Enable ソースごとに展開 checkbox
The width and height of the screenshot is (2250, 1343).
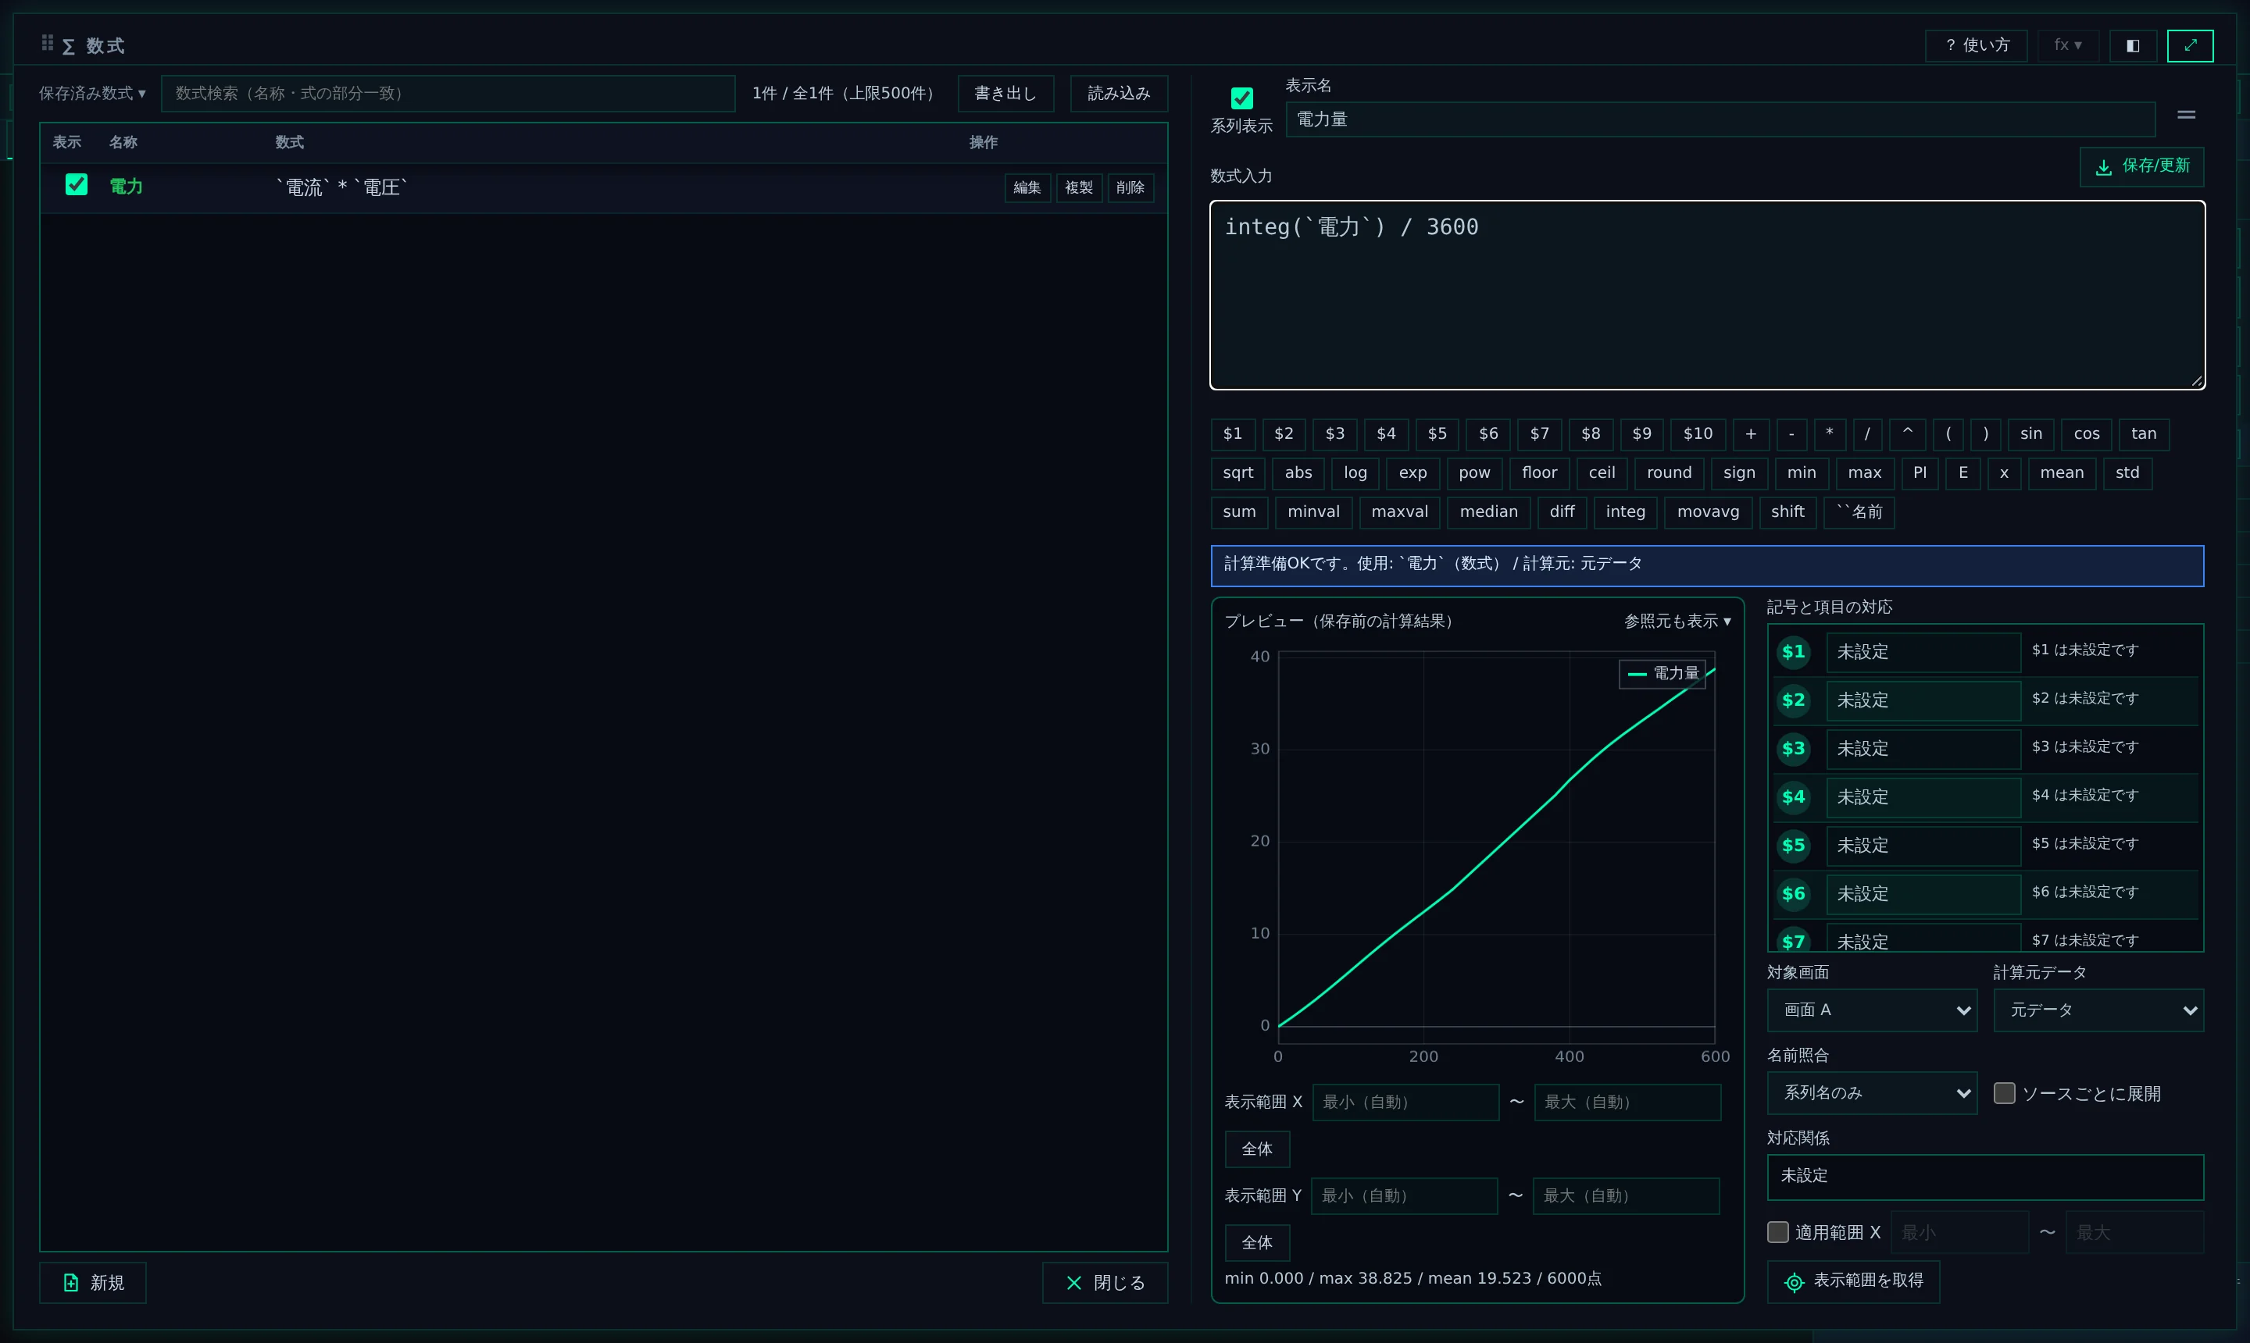coord(2004,1093)
